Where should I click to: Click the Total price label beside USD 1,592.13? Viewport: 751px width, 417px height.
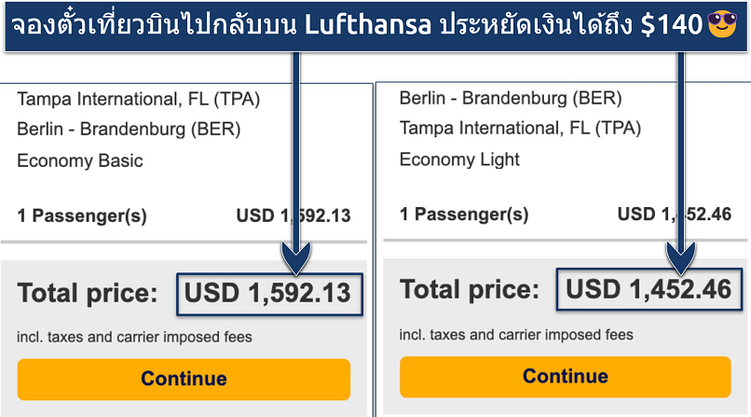(88, 295)
